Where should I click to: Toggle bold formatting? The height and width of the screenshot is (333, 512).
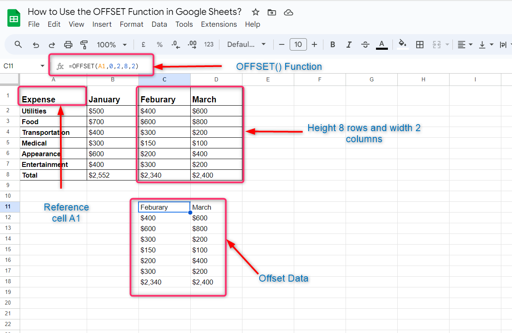click(x=333, y=44)
